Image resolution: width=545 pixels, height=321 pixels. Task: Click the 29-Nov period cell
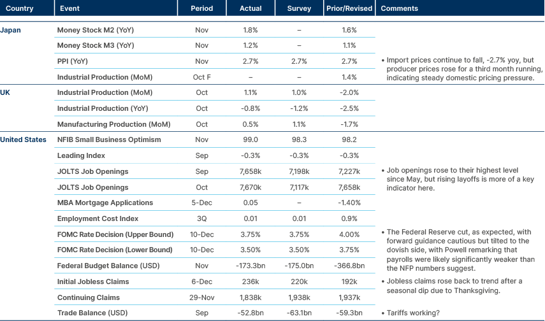[202, 297]
